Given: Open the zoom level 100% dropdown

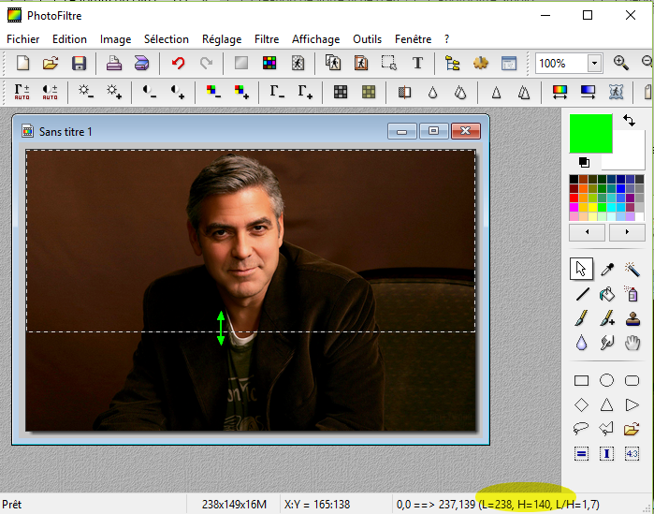Looking at the screenshot, I should [x=594, y=64].
